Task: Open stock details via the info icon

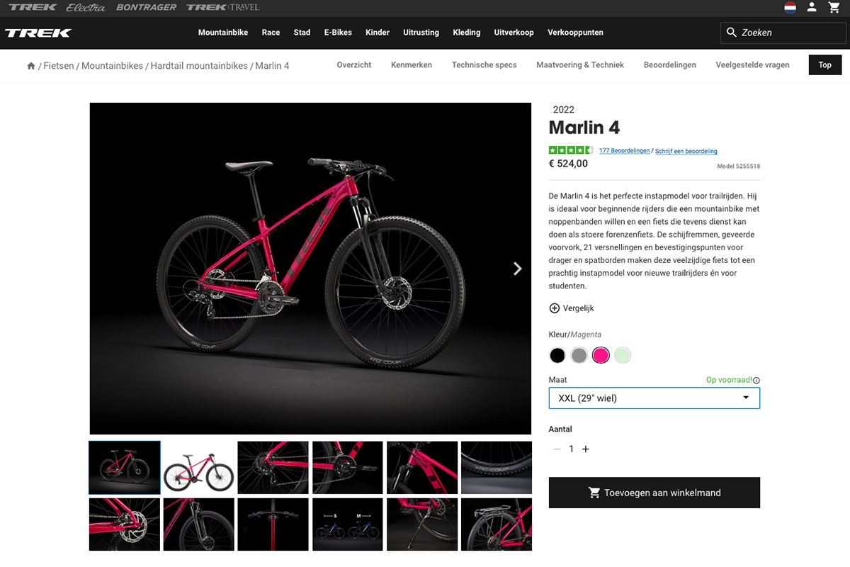Action: click(x=757, y=379)
